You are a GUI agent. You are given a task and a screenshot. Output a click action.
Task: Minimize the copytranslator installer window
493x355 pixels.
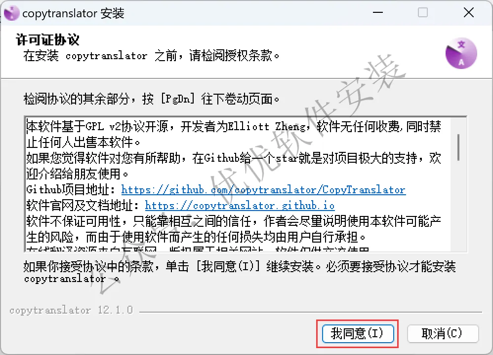coord(377,13)
